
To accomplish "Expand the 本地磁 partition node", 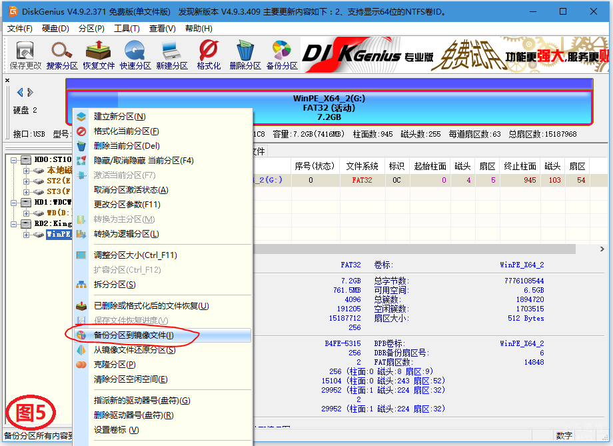I will (26, 171).
